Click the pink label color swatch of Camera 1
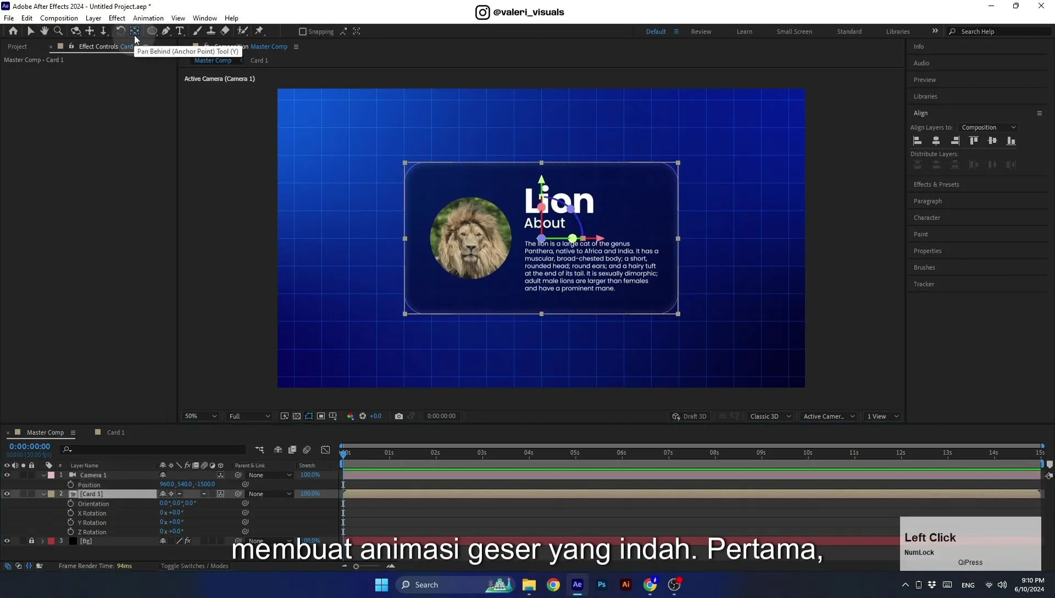 pos(51,475)
